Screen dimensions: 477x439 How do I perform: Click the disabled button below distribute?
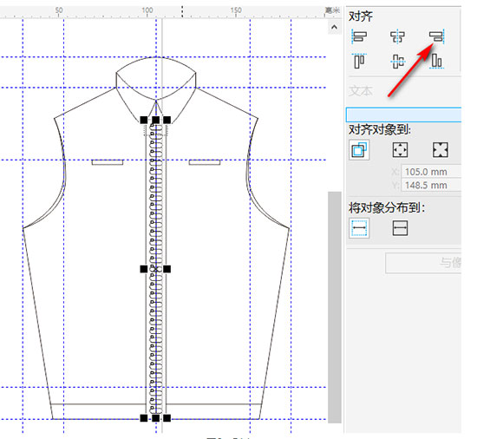(423, 263)
